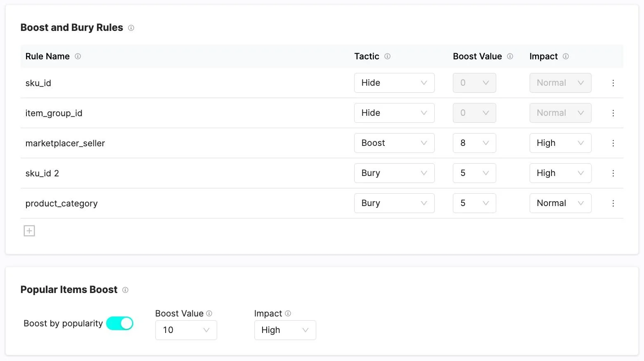Click rule name marketplacer_seller
This screenshot has height=361, width=644.
[x=65, y=143]
